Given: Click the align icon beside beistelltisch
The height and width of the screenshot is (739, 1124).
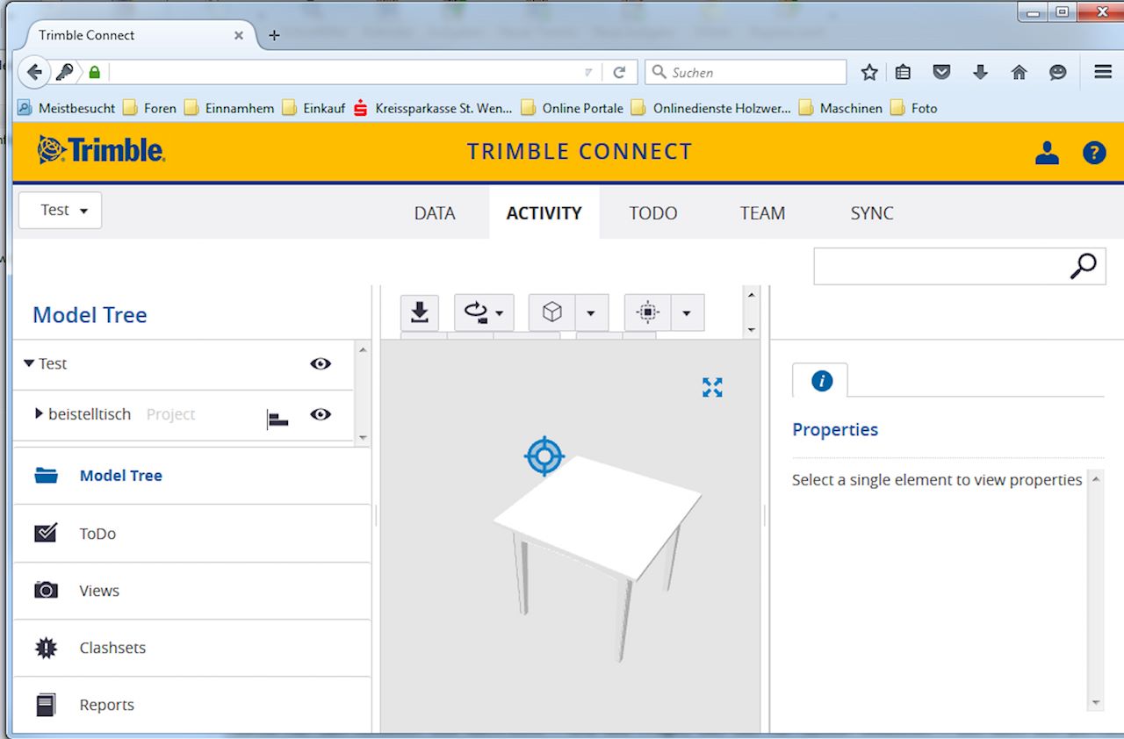Looking at the screenshot, I should (277, 420).
